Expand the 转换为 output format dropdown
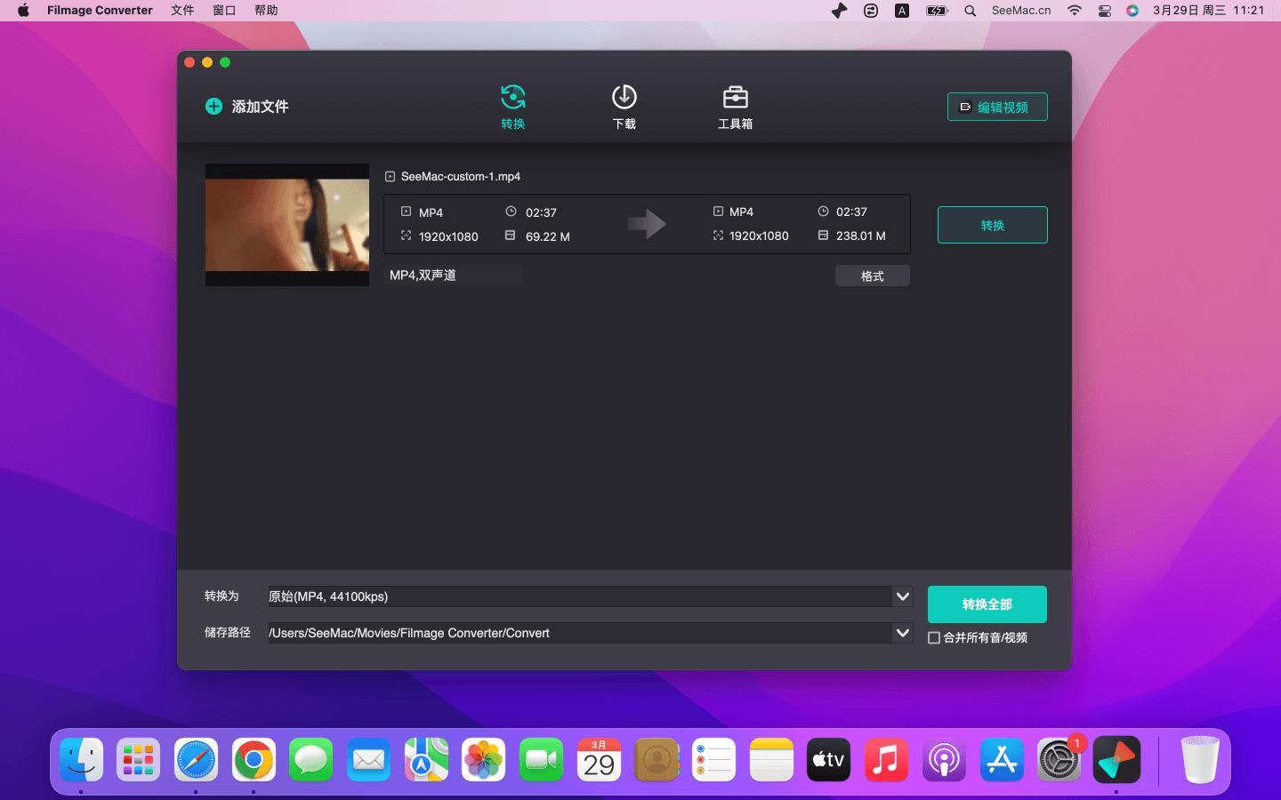The height and width of the screenshot is (800, 1281). point(902,596)
